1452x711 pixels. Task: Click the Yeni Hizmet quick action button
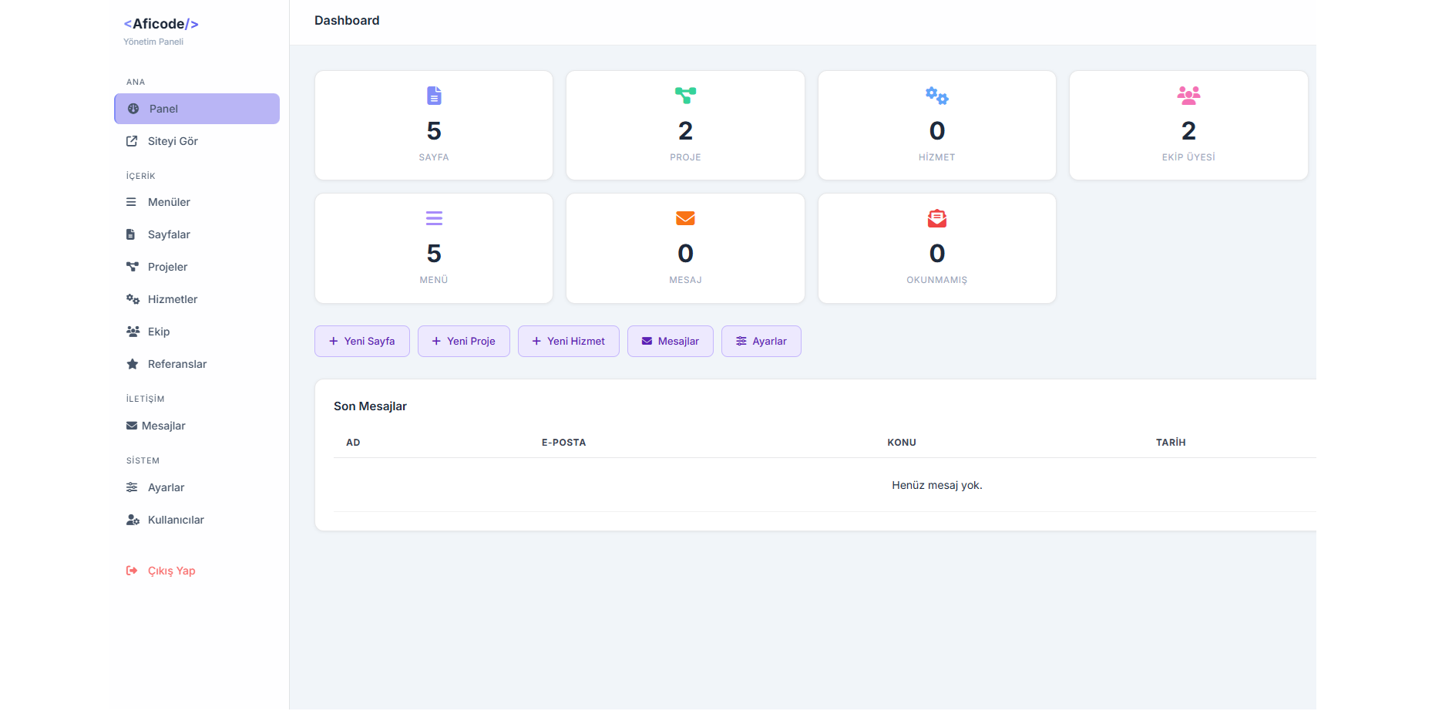[568, 341]
